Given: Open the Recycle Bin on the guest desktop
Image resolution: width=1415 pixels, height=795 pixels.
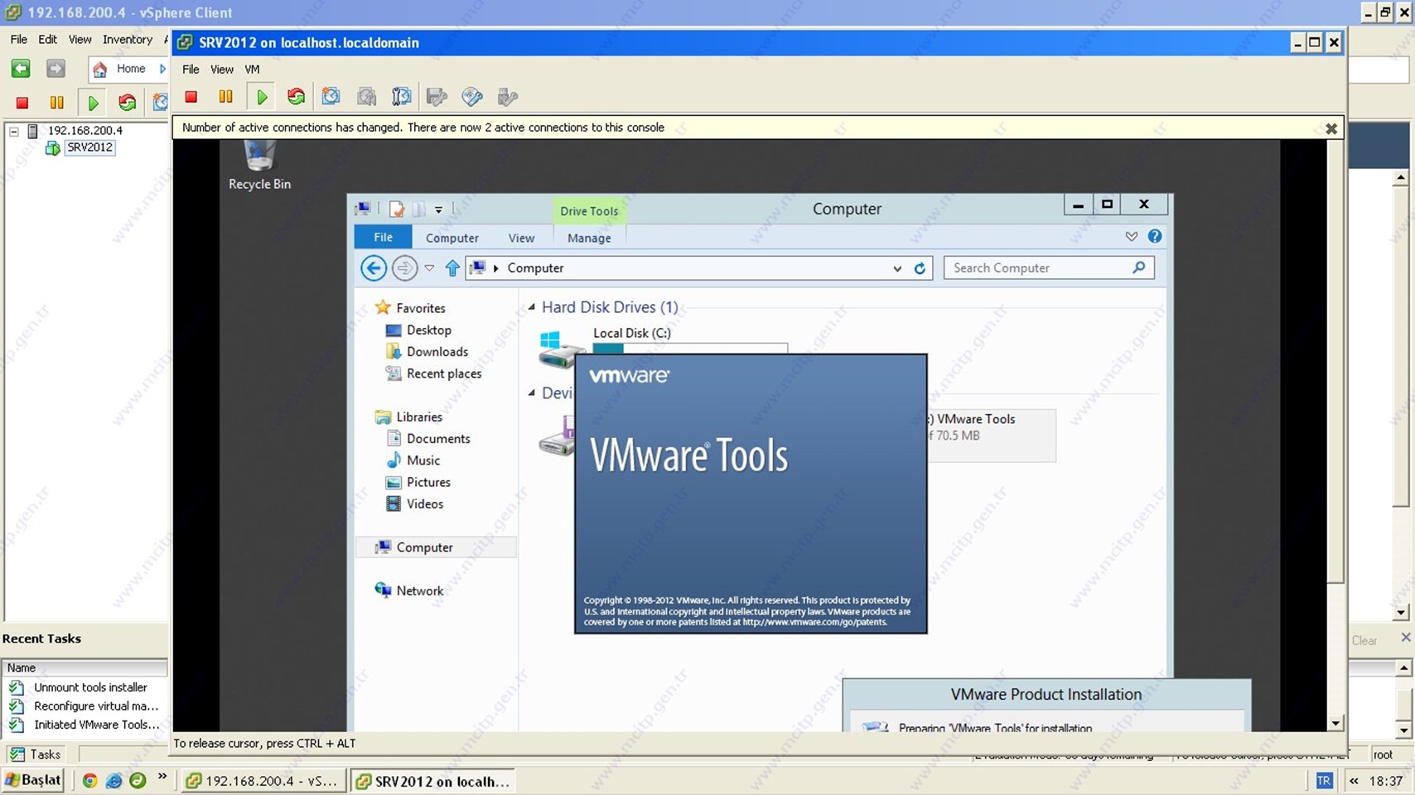Looking at the screenshot, I should click(259, 164).
